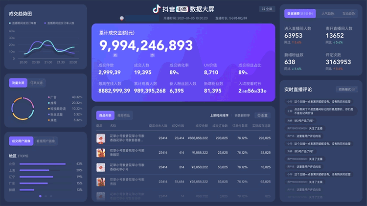The height and width of the screenshot is (206, 367).
Task: Click the active pagination dot under region list
Action: 40,196
